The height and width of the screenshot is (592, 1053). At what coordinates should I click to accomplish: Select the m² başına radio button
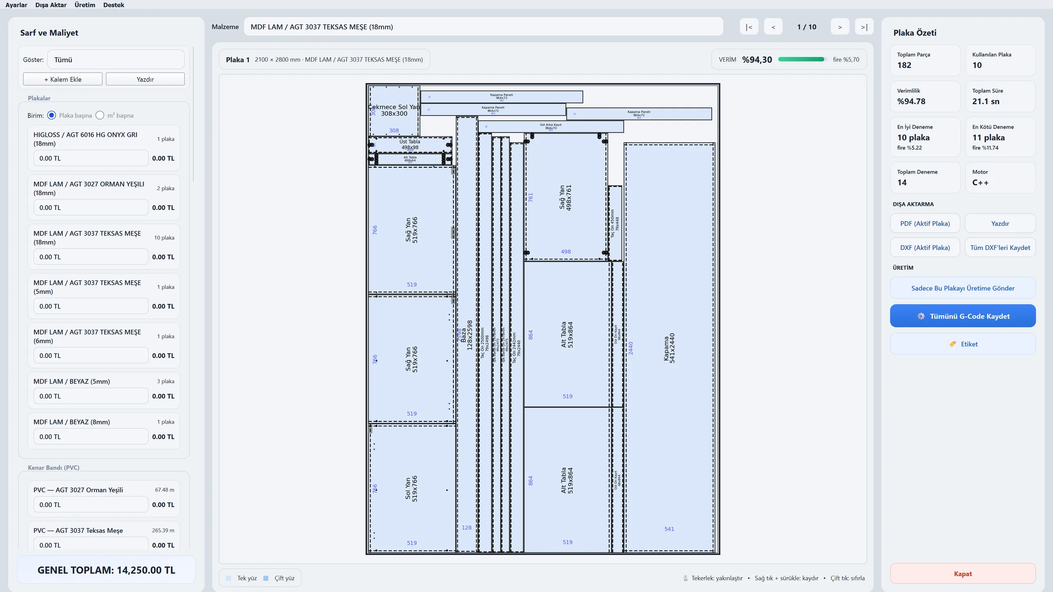click(100, 115)
